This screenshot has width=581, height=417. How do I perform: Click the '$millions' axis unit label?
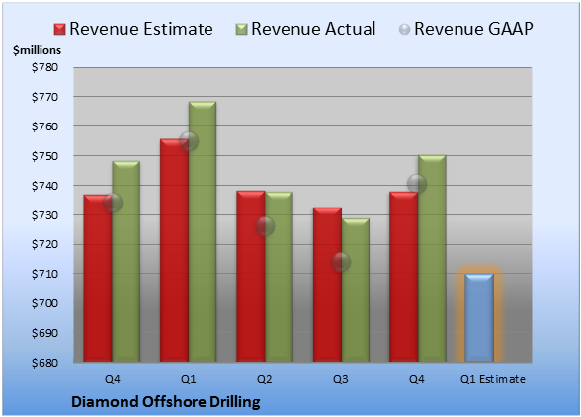click(x=37, y=50)
